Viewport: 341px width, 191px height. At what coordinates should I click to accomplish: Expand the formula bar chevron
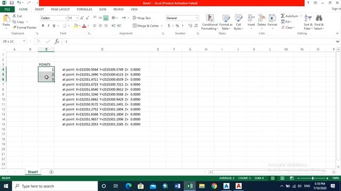pos(337,41)
